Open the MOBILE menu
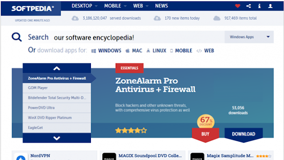The width and height of the screenshot is (284, 160). coord(112,6)
